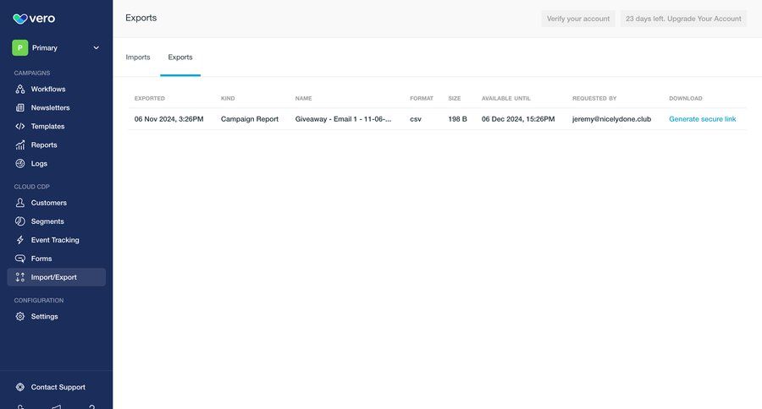This screenshot has height=409, width=762.
Task: Select the Templates code-bracket icon
Action: tap(20, 126)
